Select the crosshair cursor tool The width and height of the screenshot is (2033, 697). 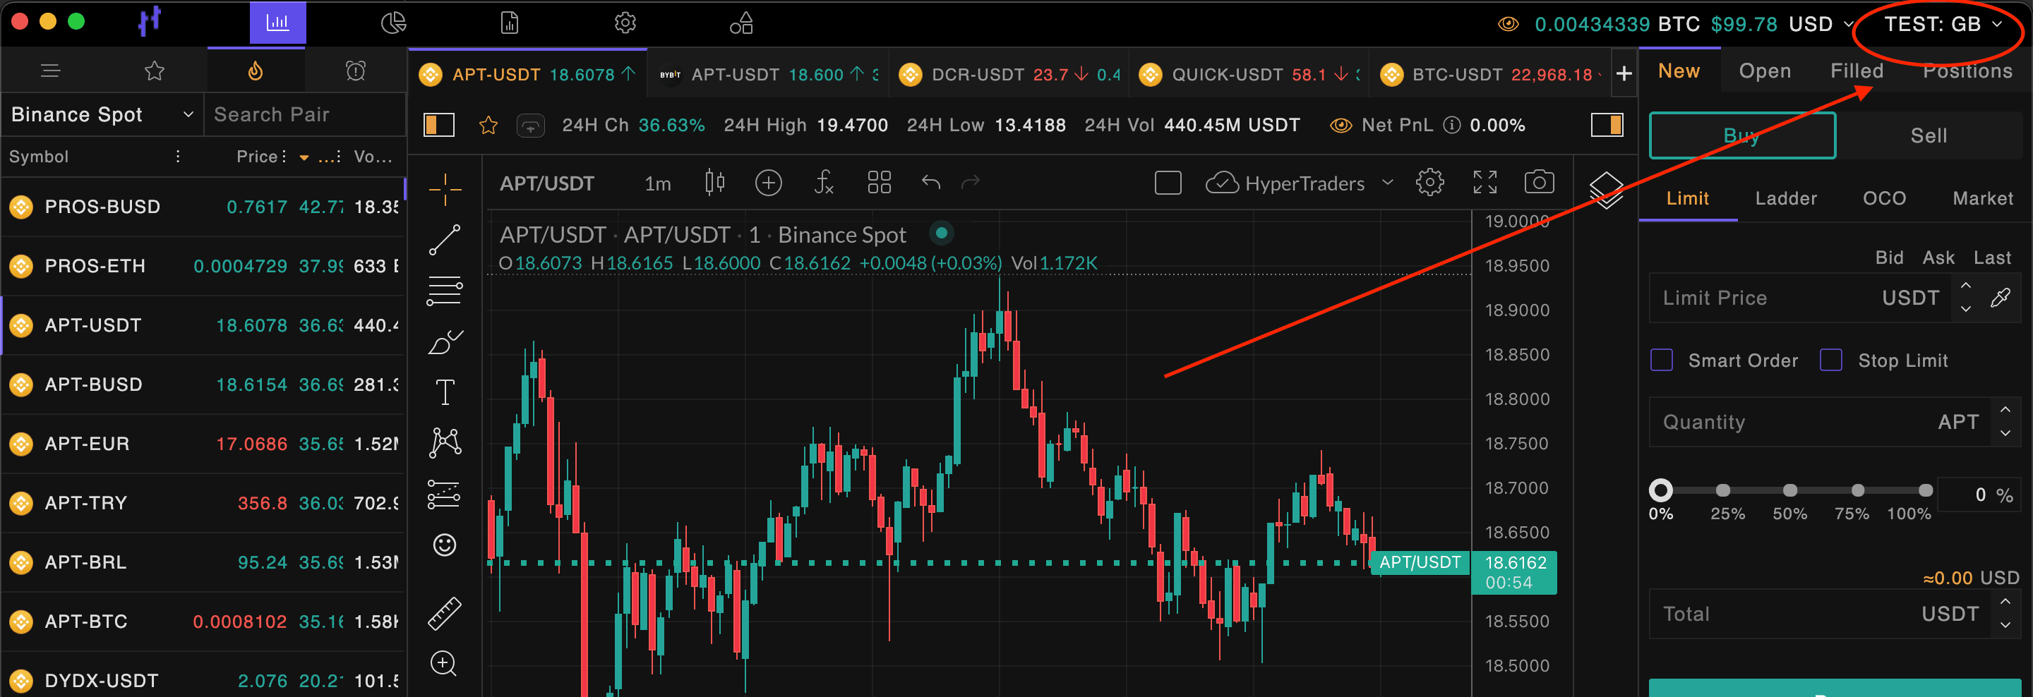coord(445,189)
